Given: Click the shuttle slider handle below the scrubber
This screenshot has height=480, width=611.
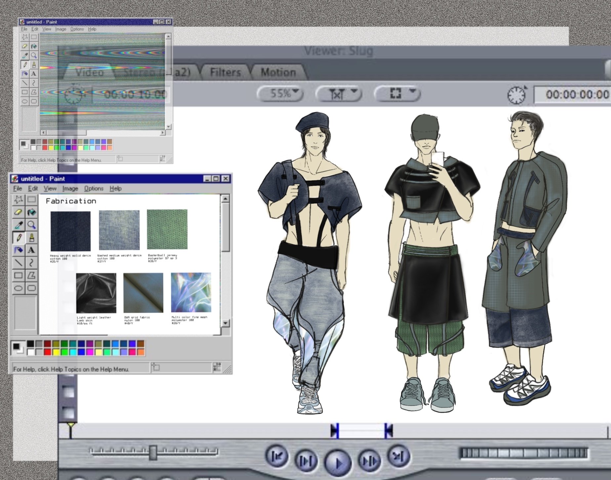Looking at the screenshot, I should coord(153,453).
